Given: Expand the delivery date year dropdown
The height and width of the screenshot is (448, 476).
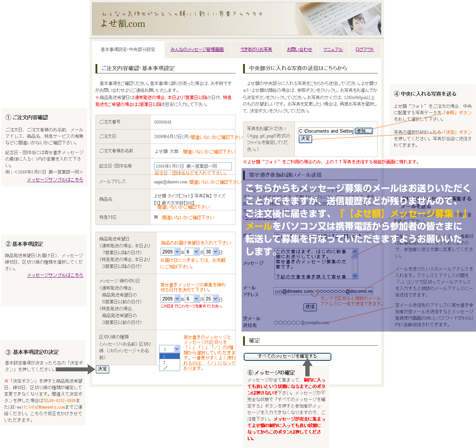Looking at the screenshot, I should click(170, 252).
